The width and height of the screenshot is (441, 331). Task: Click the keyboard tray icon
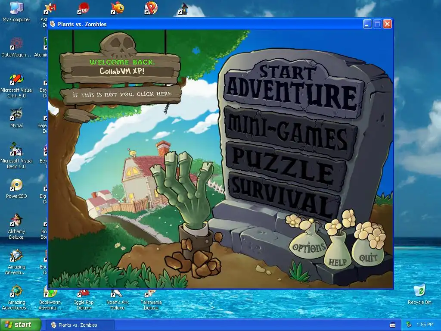pyautogui.click(x=393, y=325)
